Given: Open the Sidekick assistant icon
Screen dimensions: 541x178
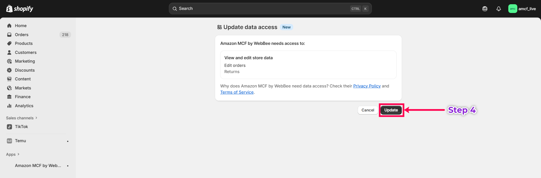Looking at the screenshot, I should pos(485,9).
